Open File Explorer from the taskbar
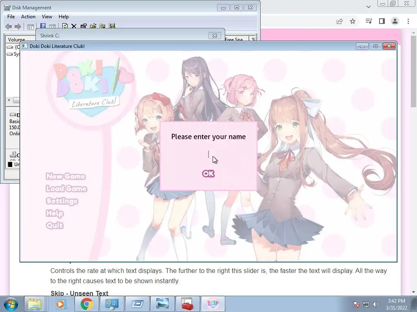This screenshot has height=312, width=417. click(35, 304)
